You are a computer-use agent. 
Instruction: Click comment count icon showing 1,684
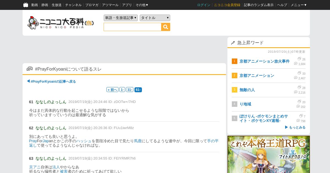296,64
